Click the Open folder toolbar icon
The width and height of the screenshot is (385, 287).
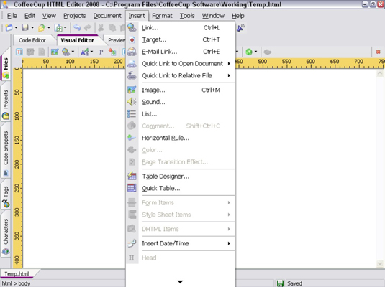[x=42, y=28]
